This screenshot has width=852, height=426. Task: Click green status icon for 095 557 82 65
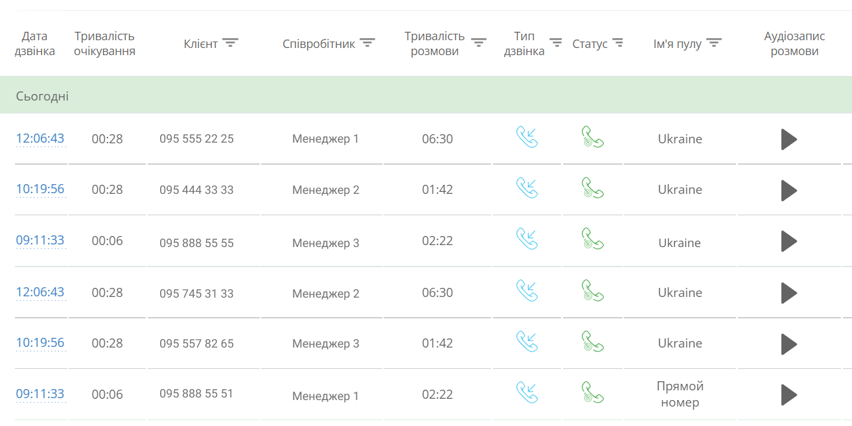(592, 342)
